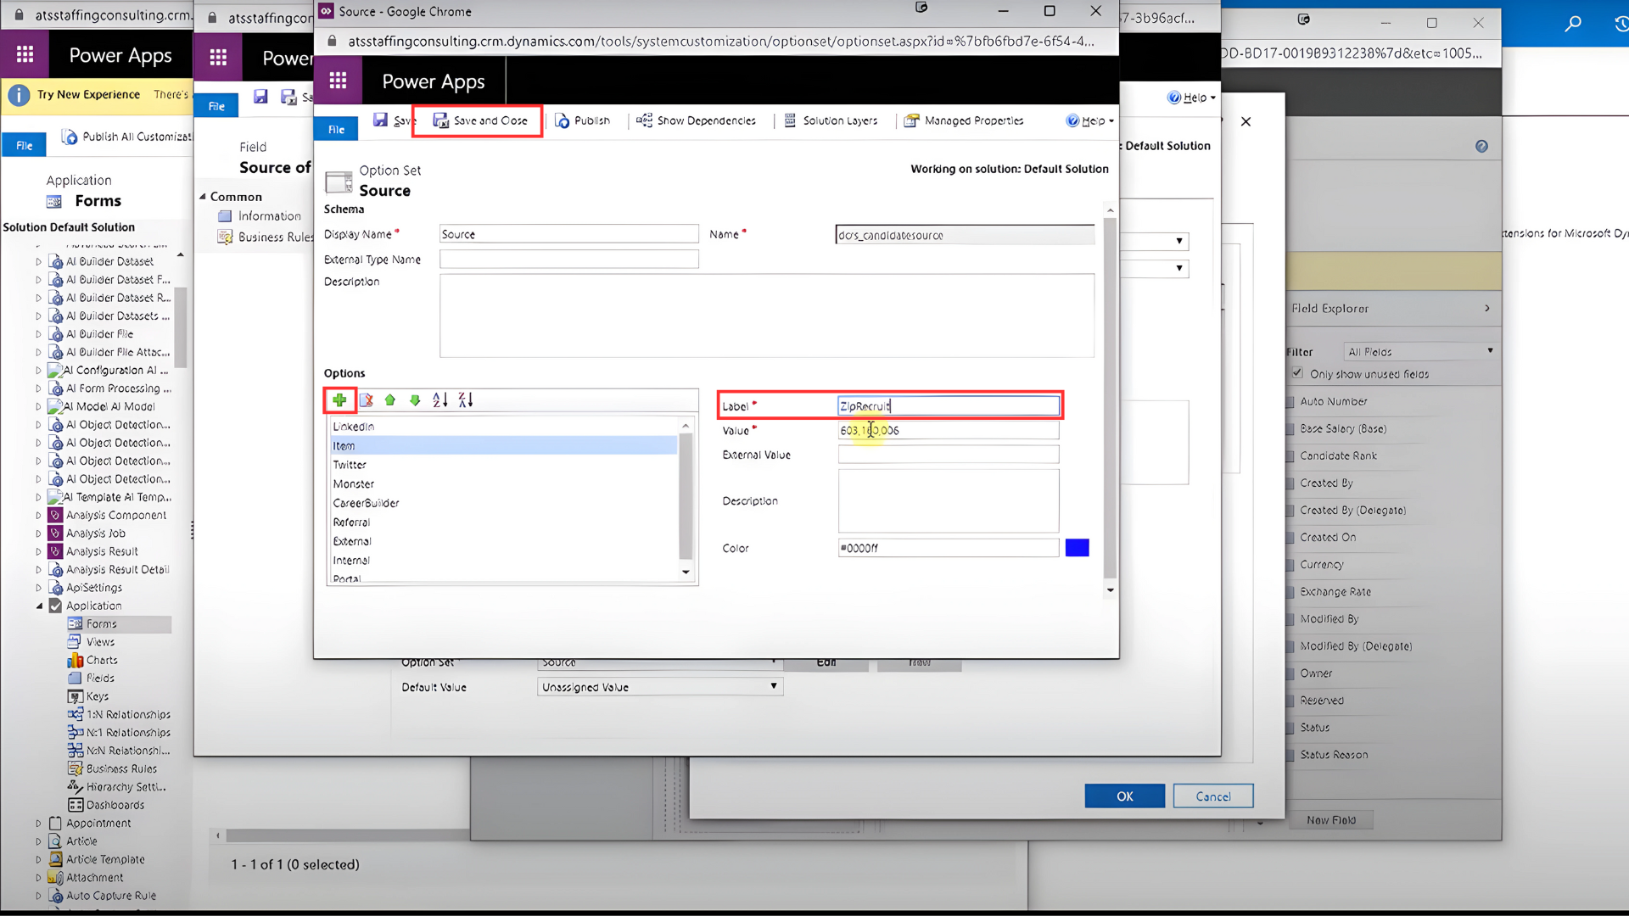Image resolution: width=1629 pixels, height=916 pixels.
Task: Click the Source form vertical scrollbar
Action: coord(1110,399)
